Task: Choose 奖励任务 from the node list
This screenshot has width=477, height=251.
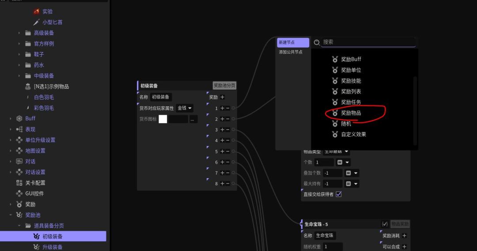Action: [x=351, y=102]
